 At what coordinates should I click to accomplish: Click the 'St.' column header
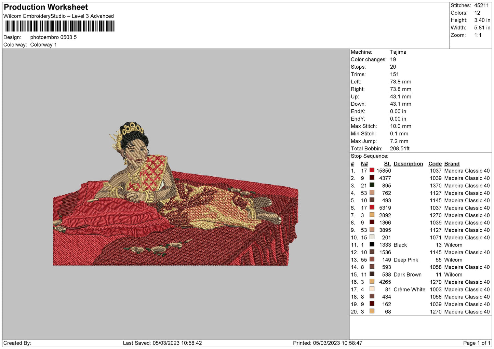coord(387,164)
